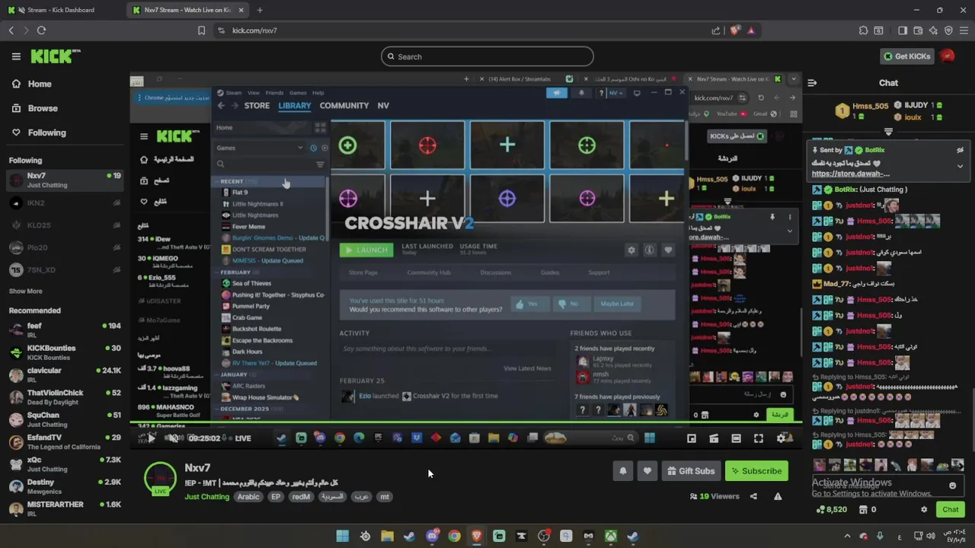Click the KICK logo
The height and width of the screenshot is (548, 975).
click(x=55, y=56)
